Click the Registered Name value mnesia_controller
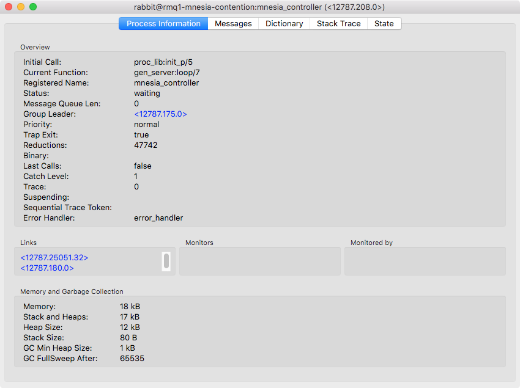The height and width of the screenshot is (388, 520). [166, 83]
